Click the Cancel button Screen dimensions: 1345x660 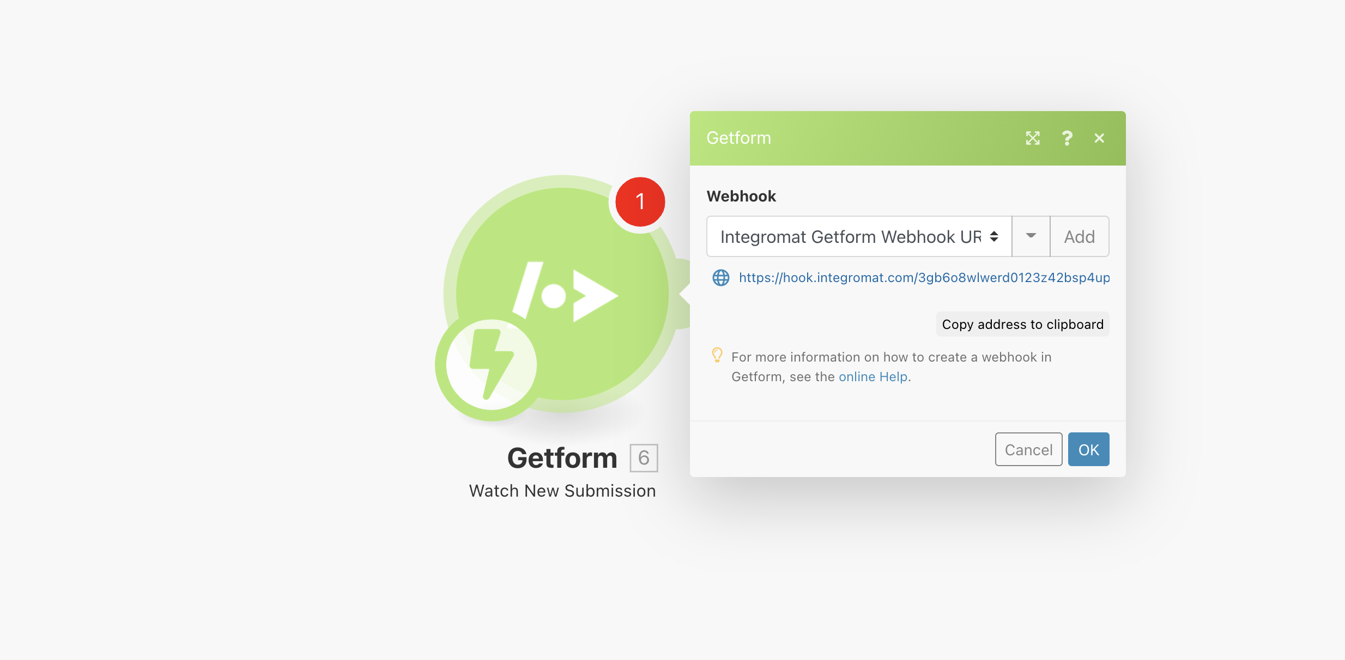click(x=1028, y=449)
